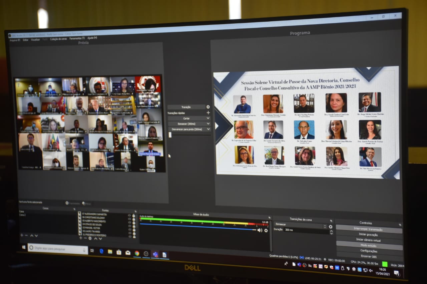Viewport: 427px width, 284px height.
Task: Remove the selected scene with the minus icon
Action: pyautogui.click(x=26, y=235)
